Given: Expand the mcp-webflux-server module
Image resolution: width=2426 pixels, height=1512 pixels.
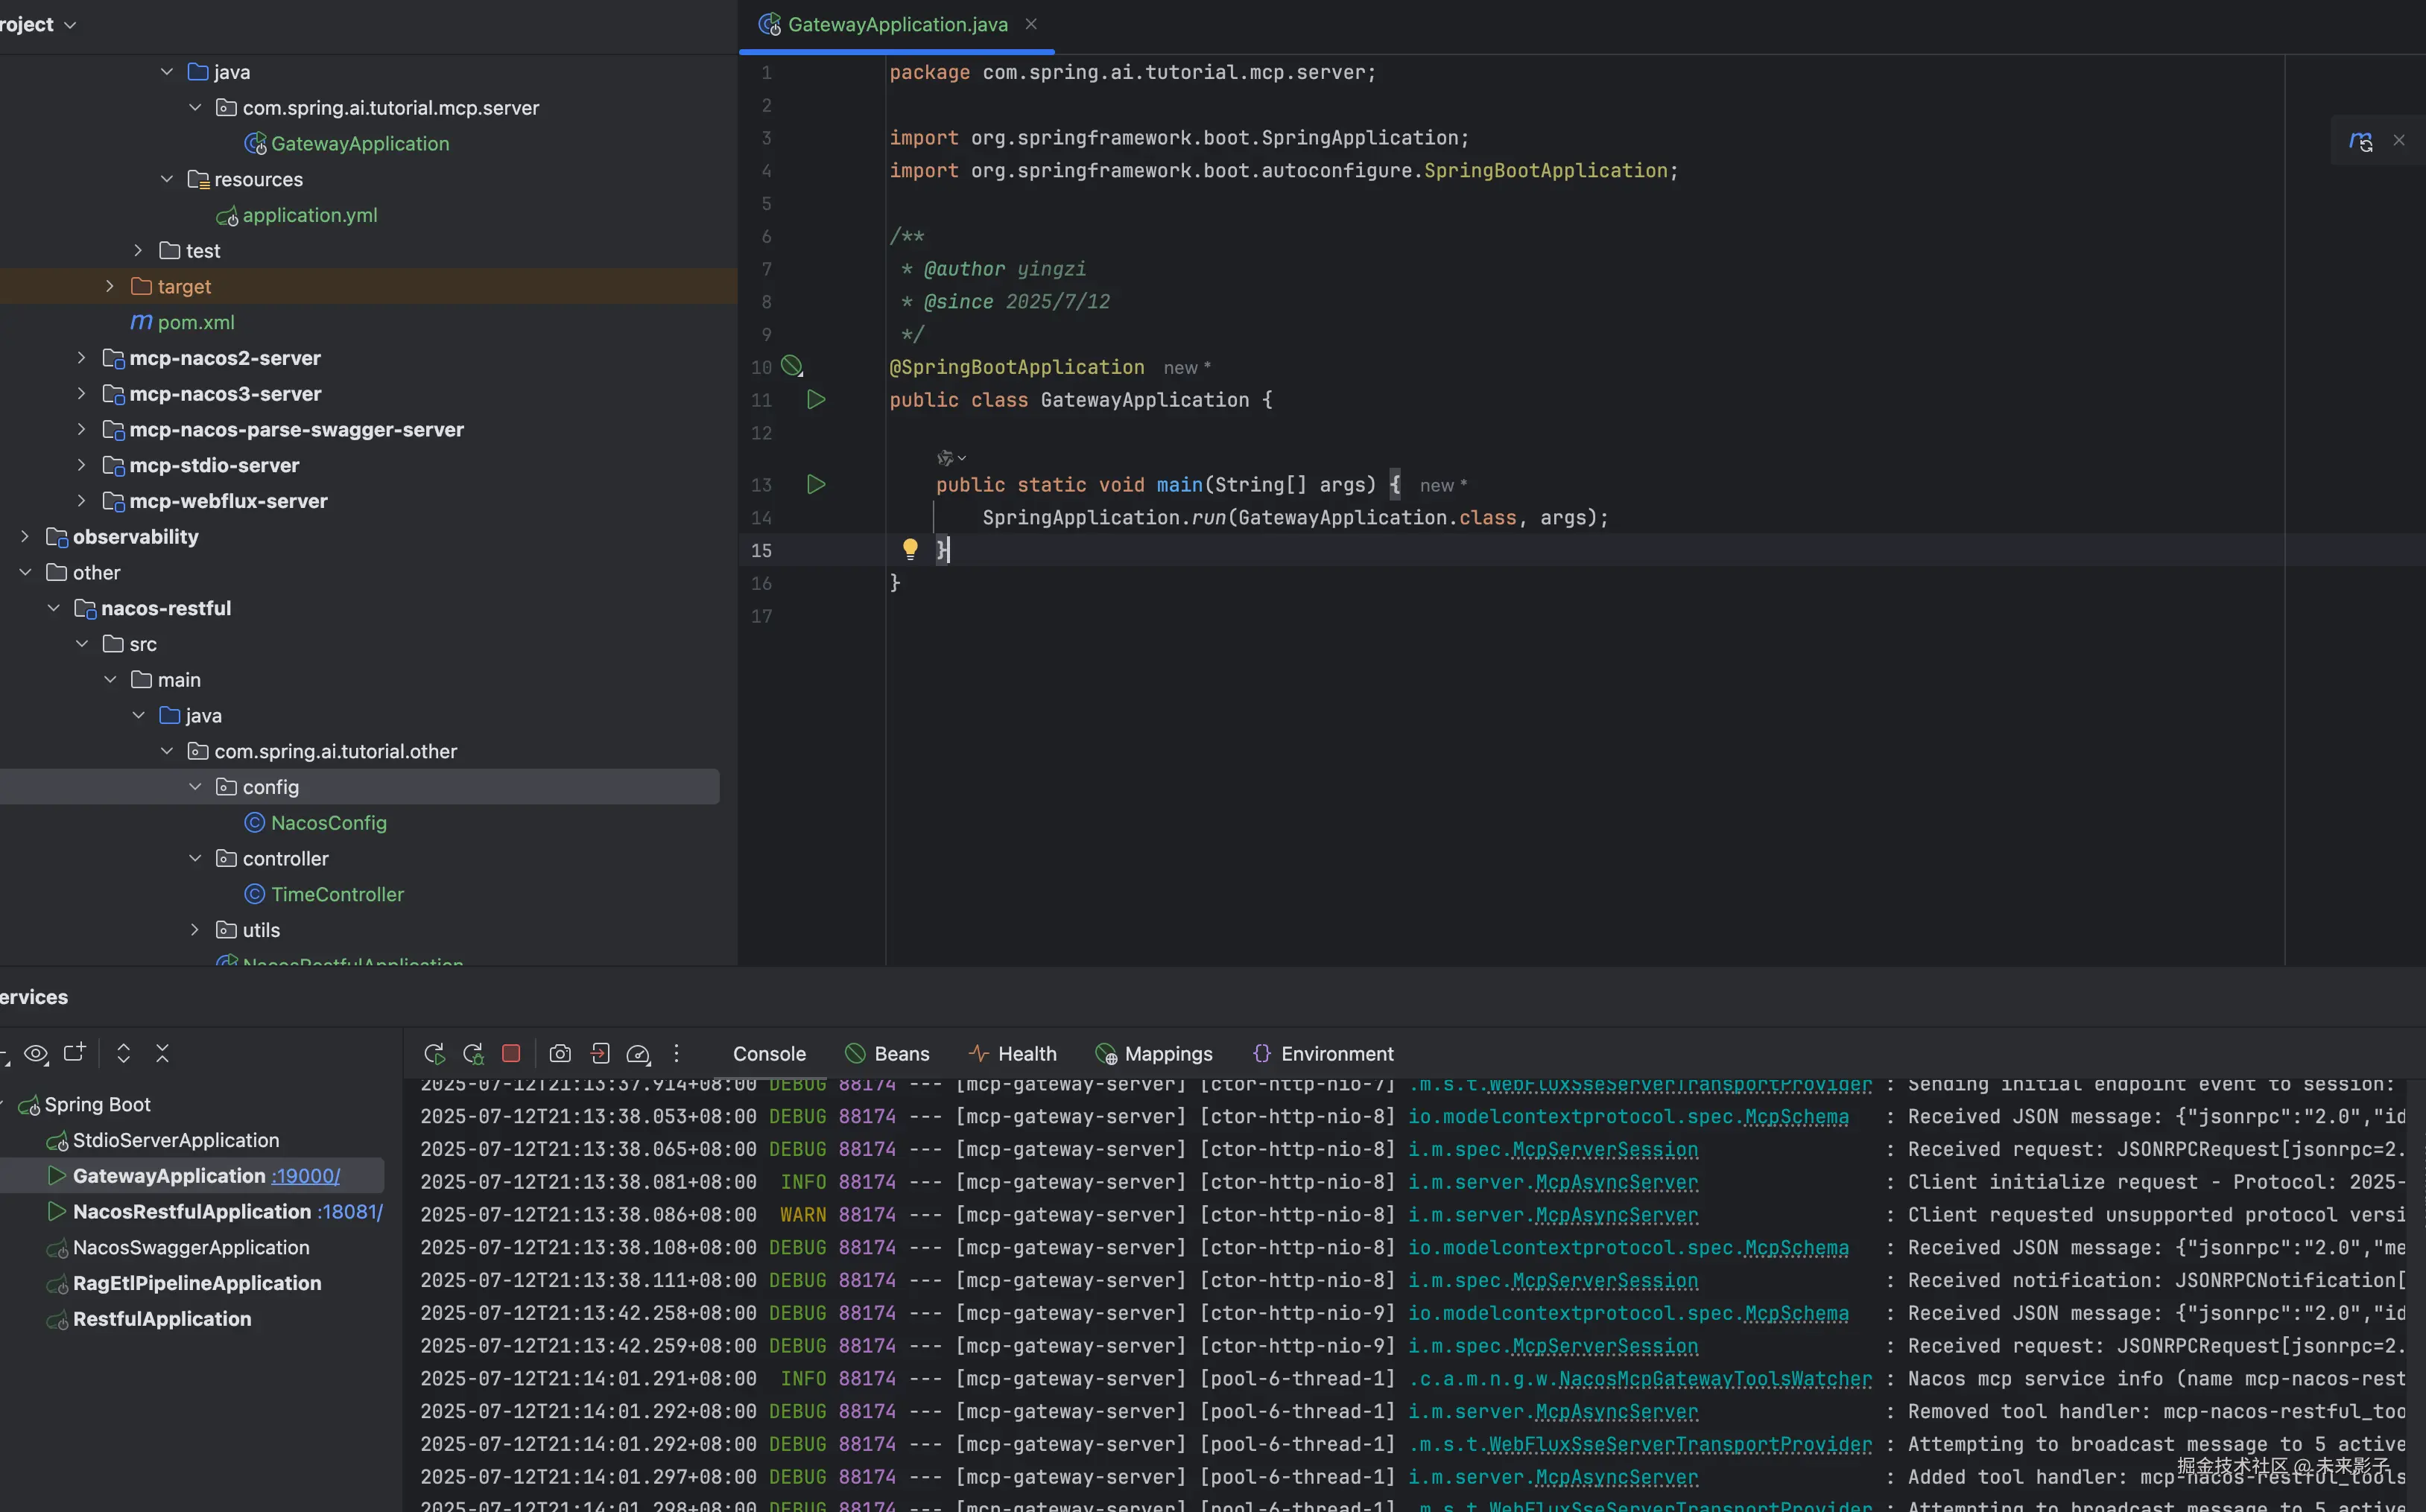Looking at the screenshot, I should (81, 501).
